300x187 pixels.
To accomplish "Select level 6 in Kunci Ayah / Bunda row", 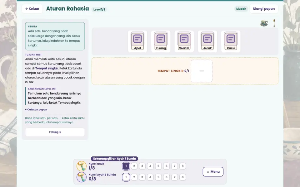I will 167,177.
